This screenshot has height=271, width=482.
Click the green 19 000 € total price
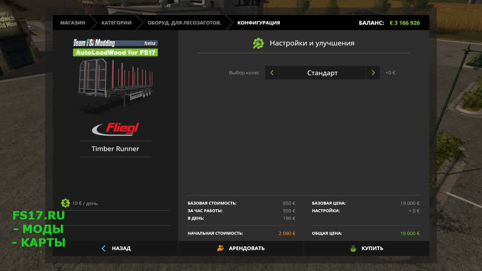tap(410, 233)
